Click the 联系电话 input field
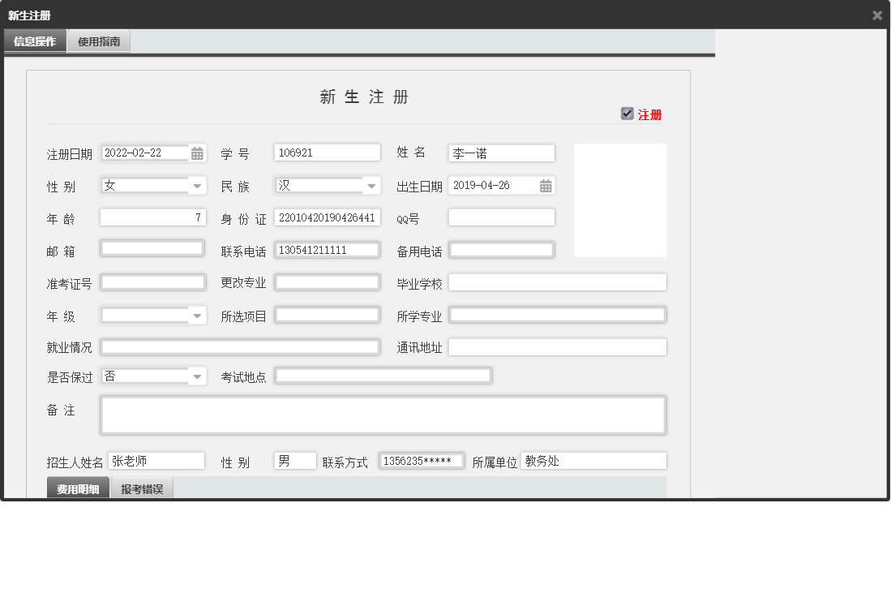Screen dimensions: 891x602 pyautogui.click(x=327, y=250)
